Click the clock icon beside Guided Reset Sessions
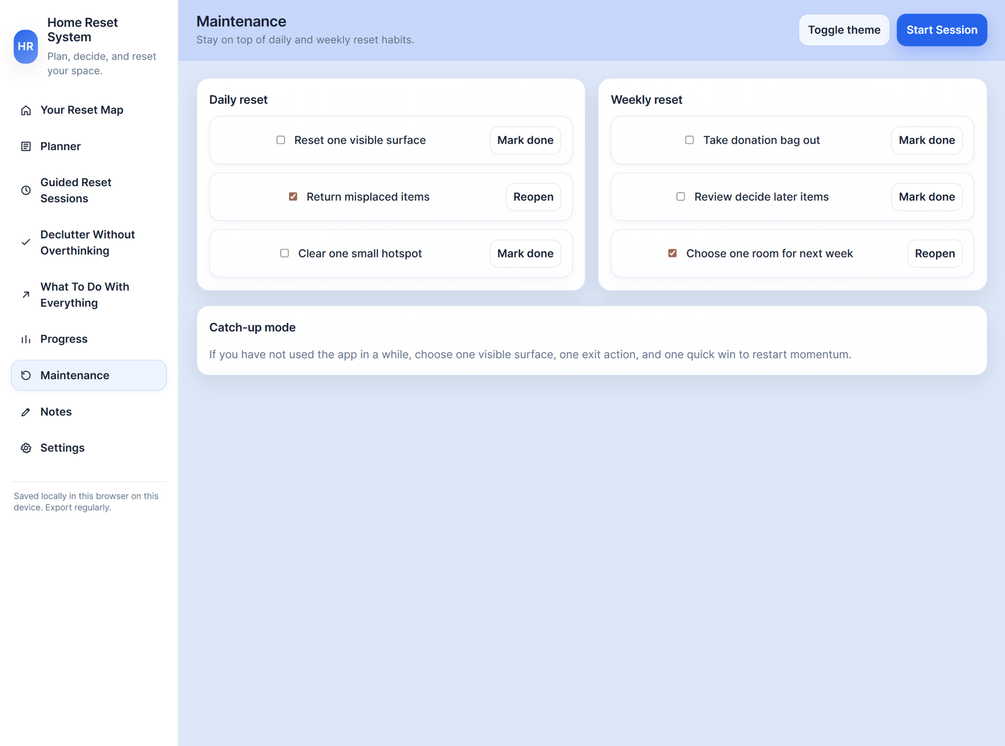This screenshot has width=1005, height=746. pyautogui.click(x=26, y=190)
